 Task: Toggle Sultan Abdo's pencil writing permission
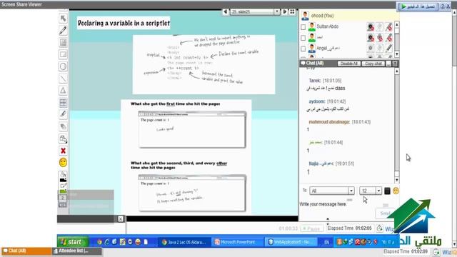(388, 27)
